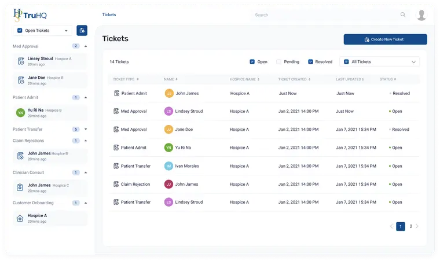Click Create New Ticket button
Image resolution: width=440 pixels, height=261 pixels.
(x=385, y=39)
